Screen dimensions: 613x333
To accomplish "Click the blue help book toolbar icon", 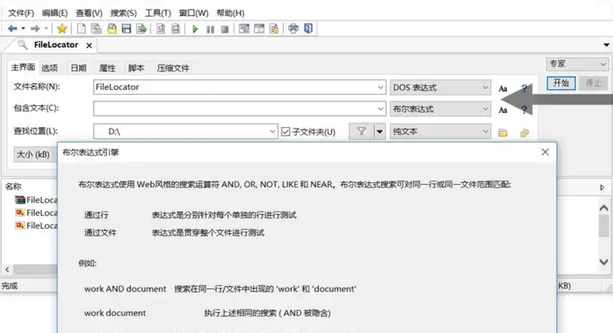I will click(x=308, y=29).
